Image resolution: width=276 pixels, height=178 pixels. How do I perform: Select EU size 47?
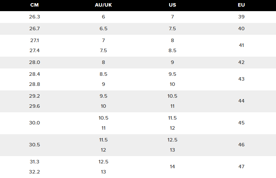(x=241, y=167)
